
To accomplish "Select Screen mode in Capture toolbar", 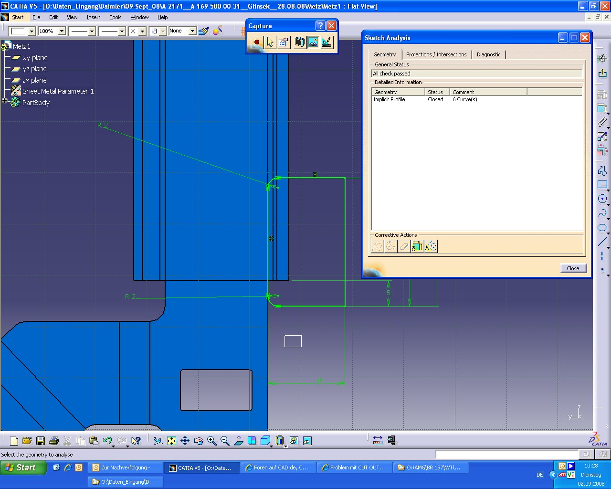I will point(300,43).
